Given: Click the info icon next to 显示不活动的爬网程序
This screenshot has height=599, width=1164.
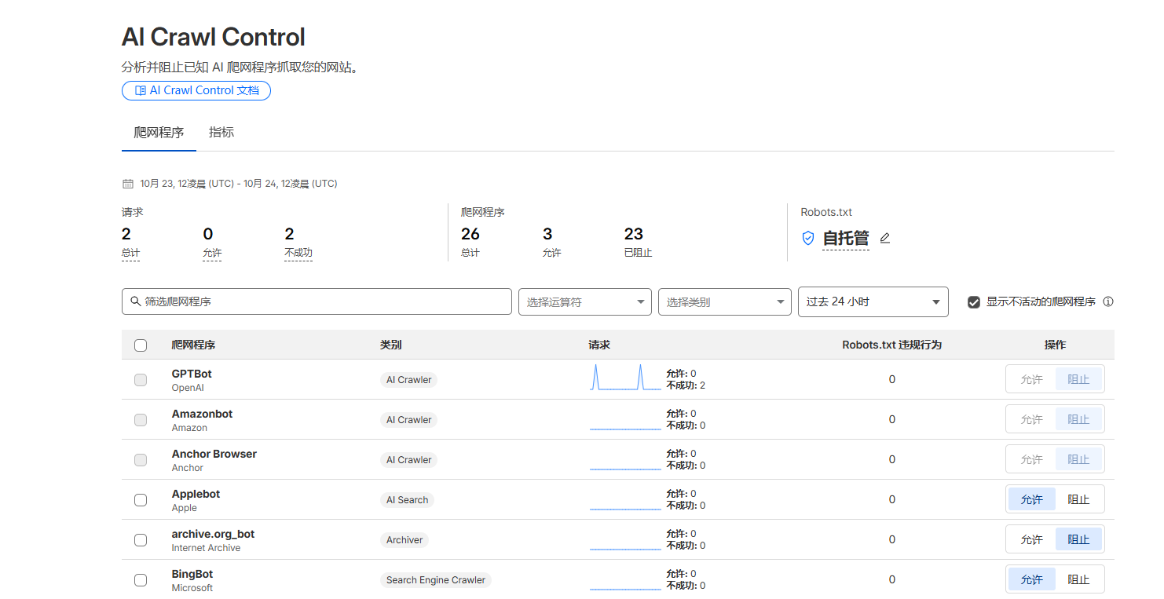Looking at the screenshot, I should coord(1108,301).
